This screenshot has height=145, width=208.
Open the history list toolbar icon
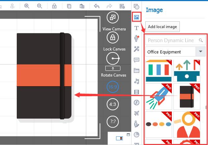coord(122,6)
